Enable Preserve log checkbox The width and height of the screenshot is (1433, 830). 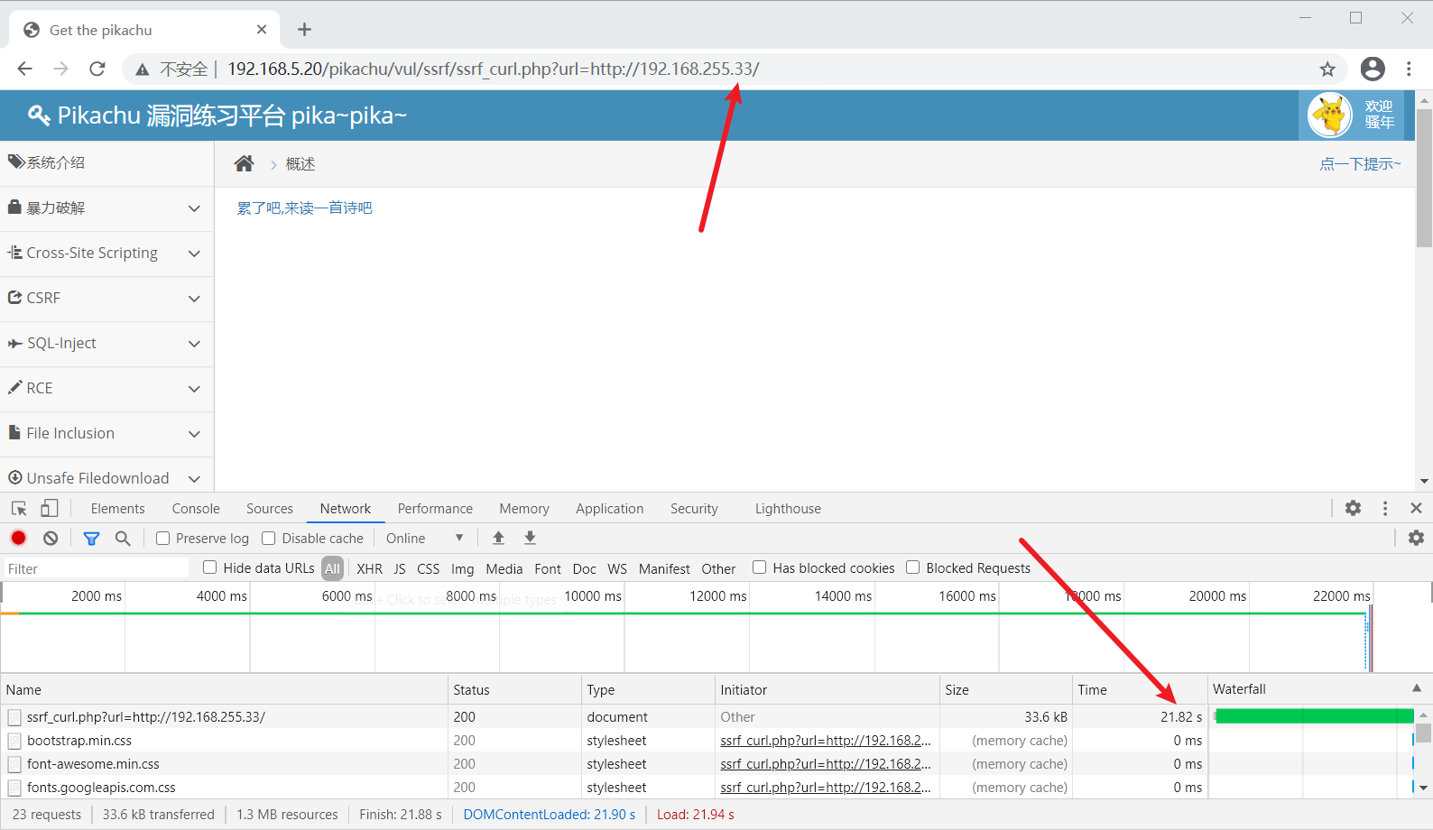coord(163,538)
